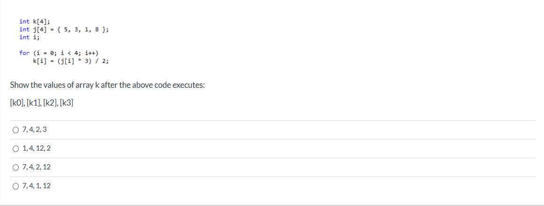
Task: Mark the radio button for 7, 4, 2, 12
Action: [15, 168]
